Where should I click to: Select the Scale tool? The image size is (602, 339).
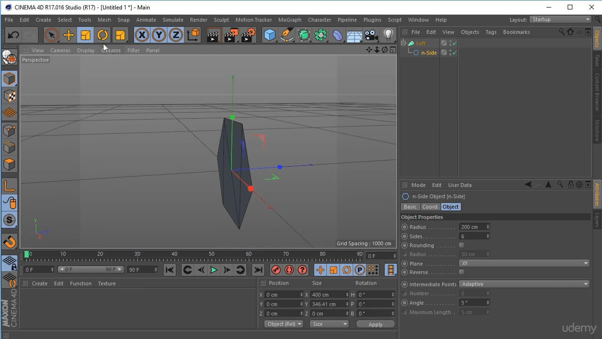pyautogui.click(x=86, y=35)
